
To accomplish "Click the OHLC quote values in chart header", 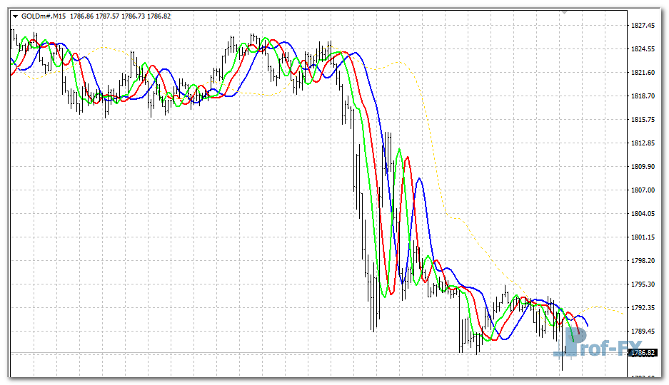I will pyautogui.click(x=120, y=16).
